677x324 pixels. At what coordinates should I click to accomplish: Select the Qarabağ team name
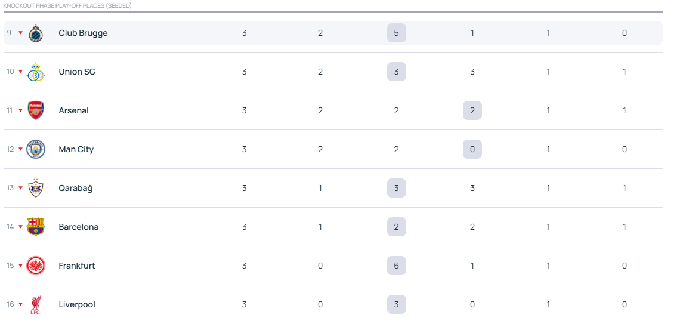[x=75, y=188]
